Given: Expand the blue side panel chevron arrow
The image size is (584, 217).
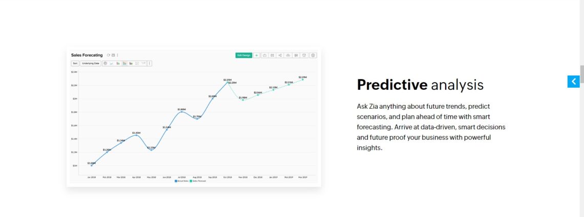Looking at the screenshot, I should (573, 81).
